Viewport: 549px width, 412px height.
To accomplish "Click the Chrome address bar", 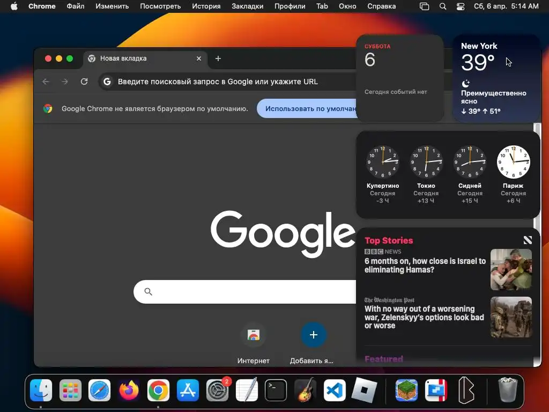I will (227, 82).
